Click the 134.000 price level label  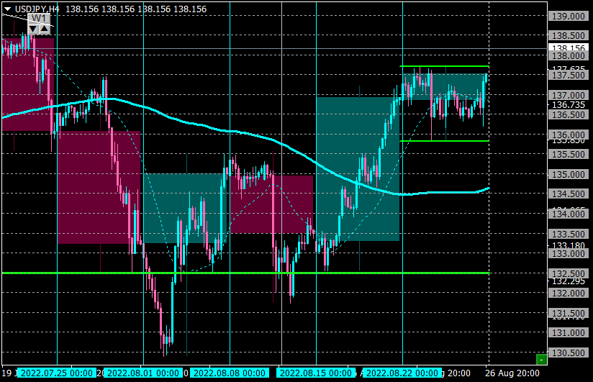[x=569, y=214]
